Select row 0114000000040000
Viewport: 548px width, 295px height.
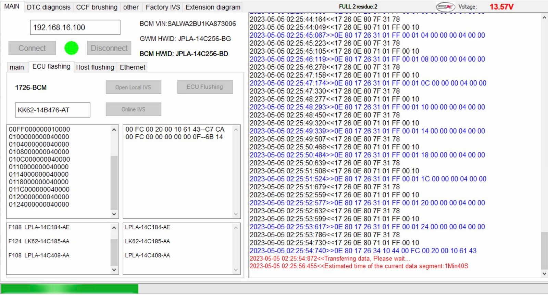[39, 174]
